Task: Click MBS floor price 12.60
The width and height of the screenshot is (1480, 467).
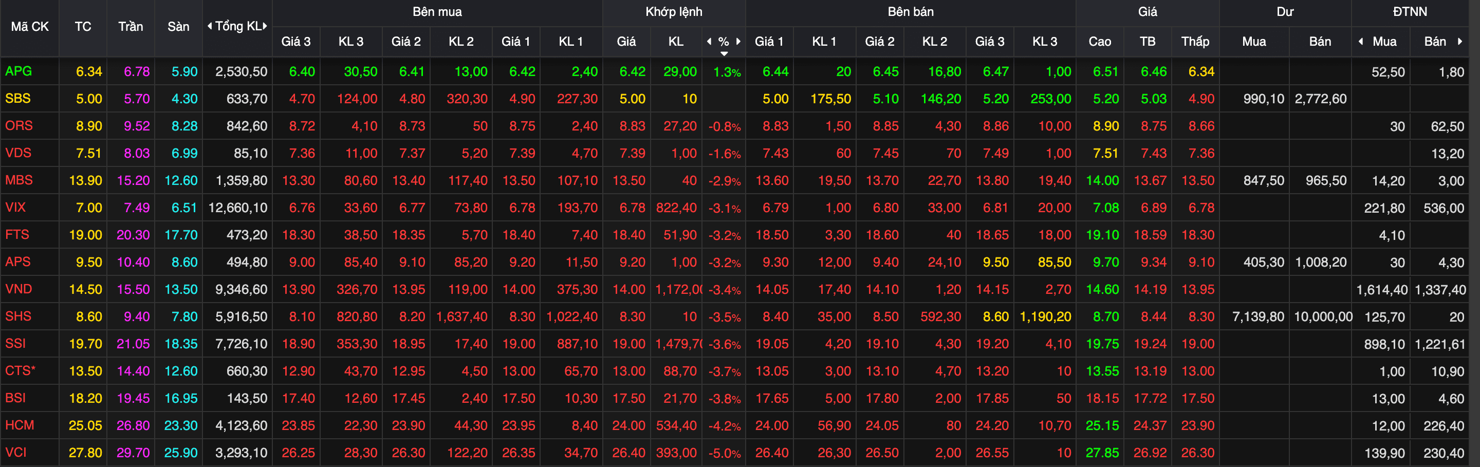Action: pyautogui.click(x=181, y=180)
